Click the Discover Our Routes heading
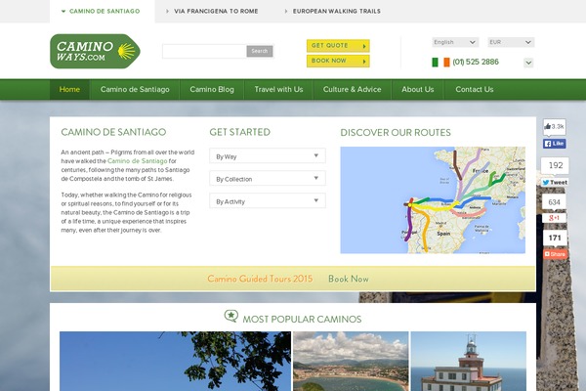The image size is (586, 391). pos(396,133)
